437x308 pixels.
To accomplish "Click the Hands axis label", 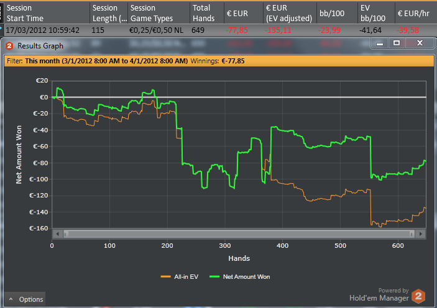I will (239, 258).
